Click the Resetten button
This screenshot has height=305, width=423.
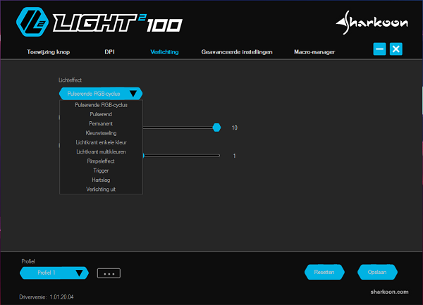324,272
